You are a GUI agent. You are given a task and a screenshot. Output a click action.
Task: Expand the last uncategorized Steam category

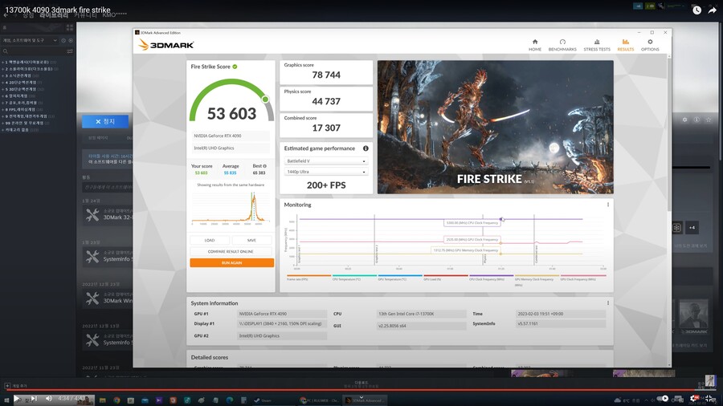(2, 130)
